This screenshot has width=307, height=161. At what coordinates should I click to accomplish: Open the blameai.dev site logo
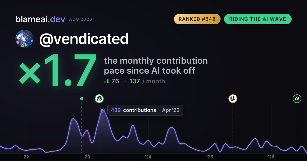pyautogui.click(x=40, y=19)
